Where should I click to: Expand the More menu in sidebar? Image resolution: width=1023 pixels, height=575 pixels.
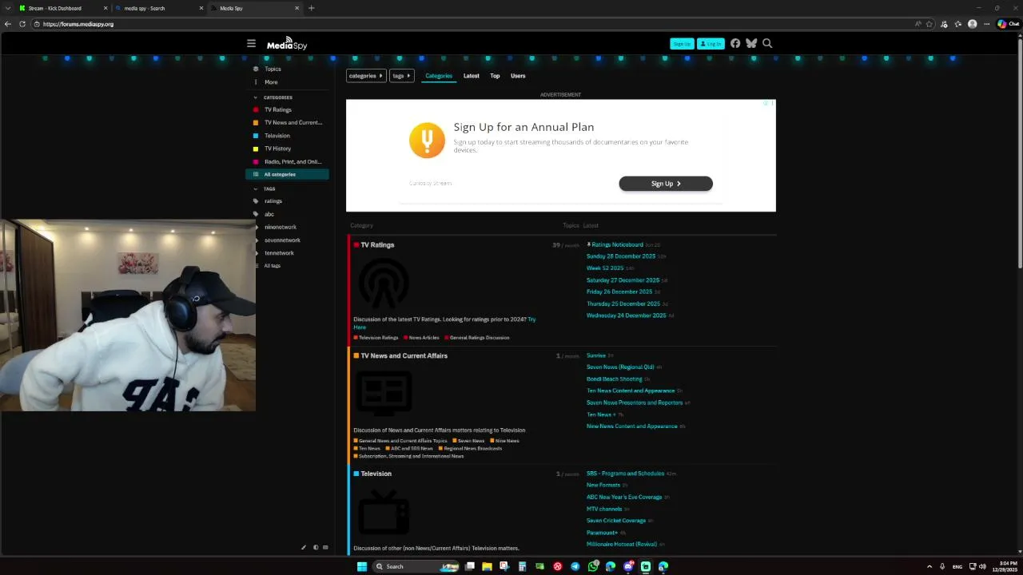pyautogui.click(x=271, y=82)
